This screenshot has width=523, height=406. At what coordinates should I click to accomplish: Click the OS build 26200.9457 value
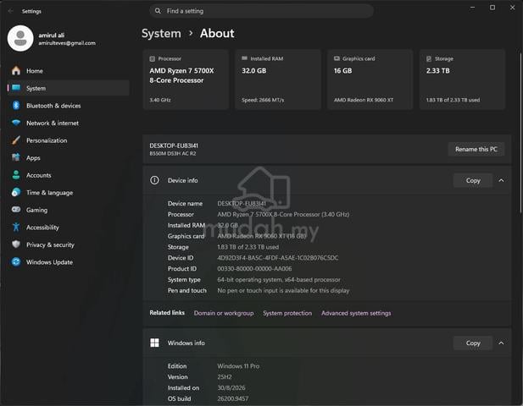[x=233, y=398]
